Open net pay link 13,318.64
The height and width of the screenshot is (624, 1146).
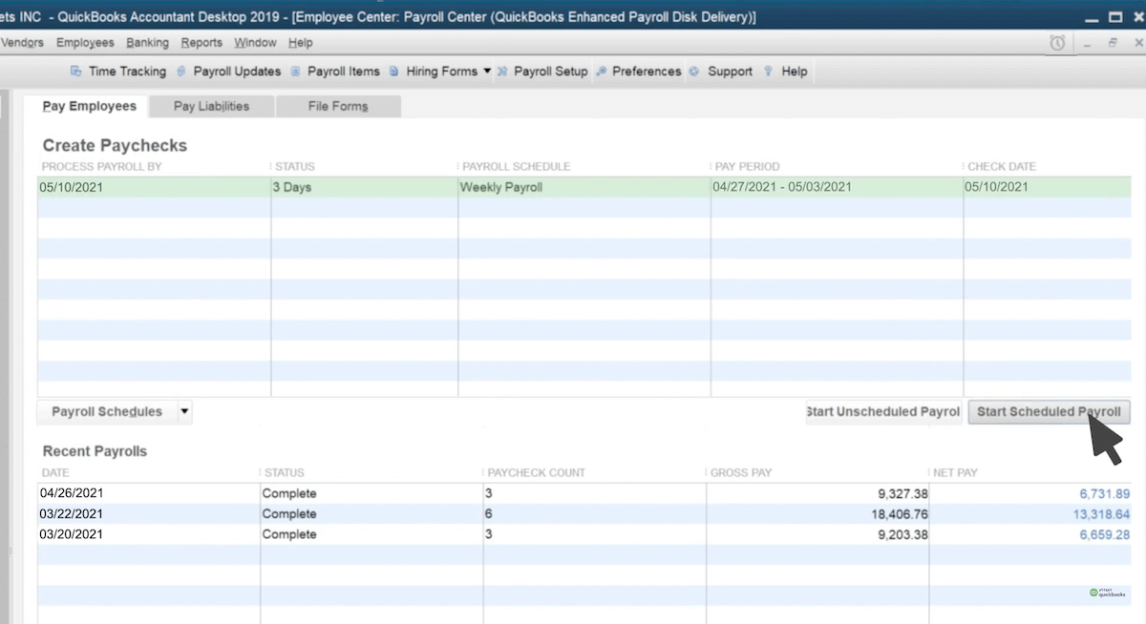pyautogui.click(x=1101, y=514)
